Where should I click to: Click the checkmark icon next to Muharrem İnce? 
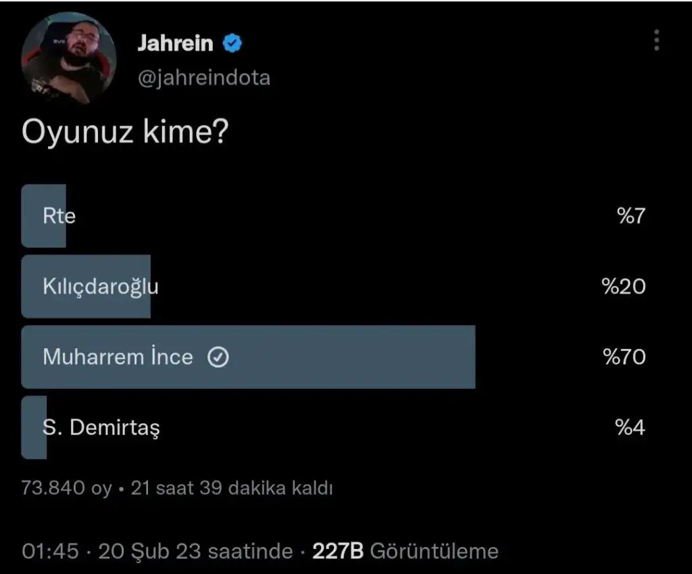tap(218, 357)
